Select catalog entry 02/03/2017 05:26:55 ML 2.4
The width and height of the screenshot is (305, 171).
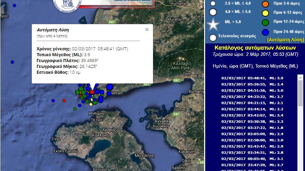[252, 84]
